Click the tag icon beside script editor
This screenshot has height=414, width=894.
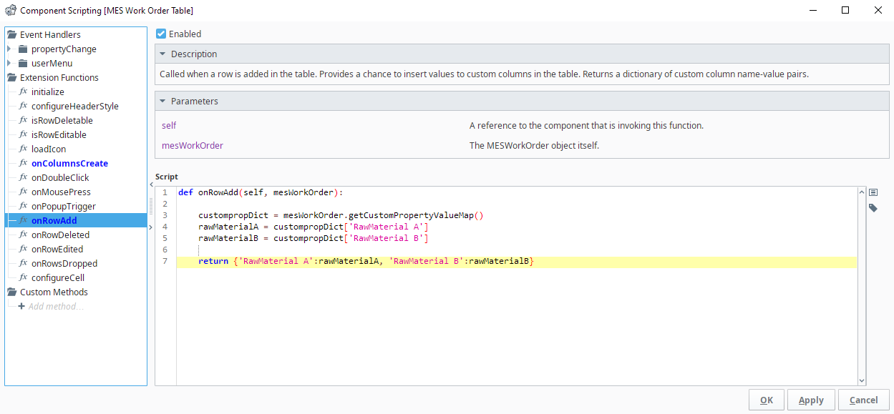873,207
